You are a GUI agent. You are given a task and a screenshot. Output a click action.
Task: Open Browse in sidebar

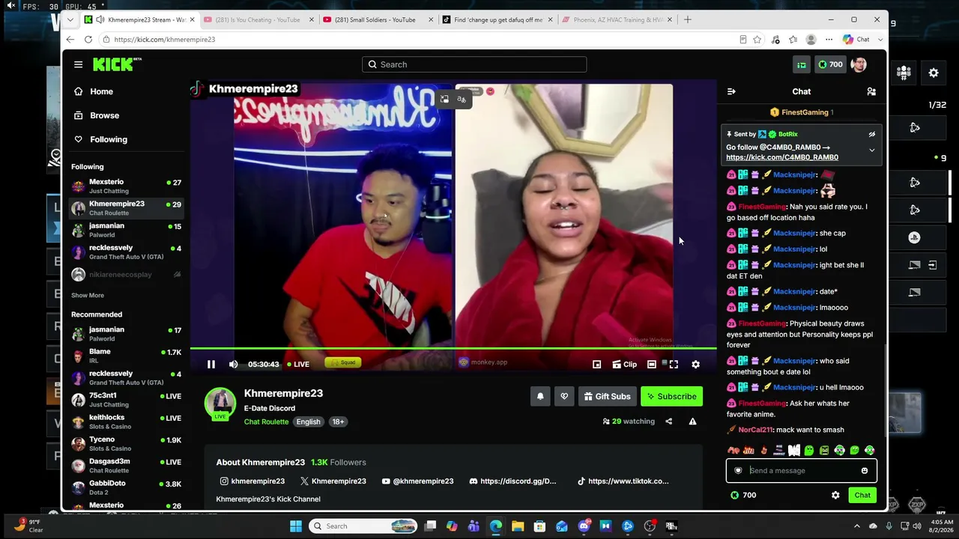click(x=104, y=115)
